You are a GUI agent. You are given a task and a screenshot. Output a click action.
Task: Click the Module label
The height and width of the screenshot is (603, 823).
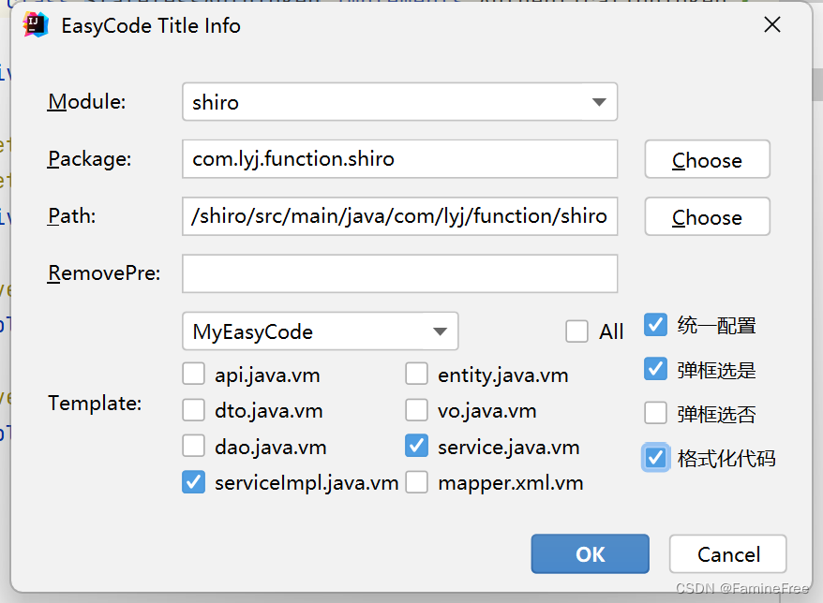(x=86, y=102)
